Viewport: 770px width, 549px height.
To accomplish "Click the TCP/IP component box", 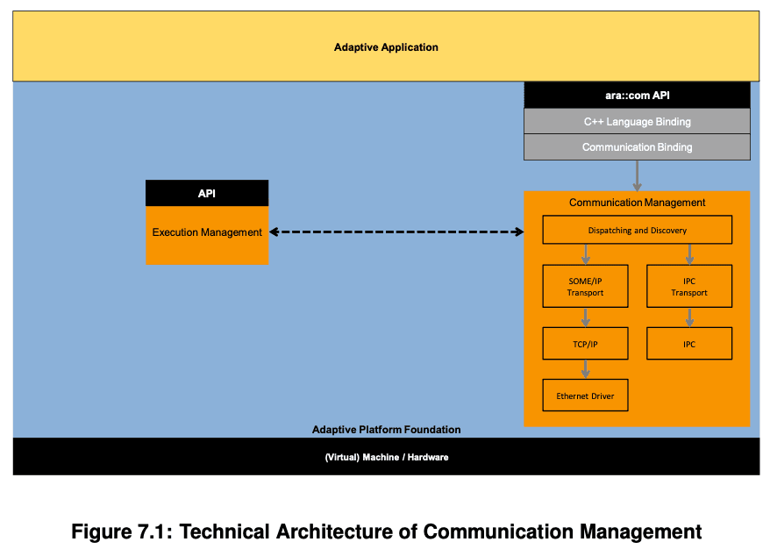I will point(585,343).
